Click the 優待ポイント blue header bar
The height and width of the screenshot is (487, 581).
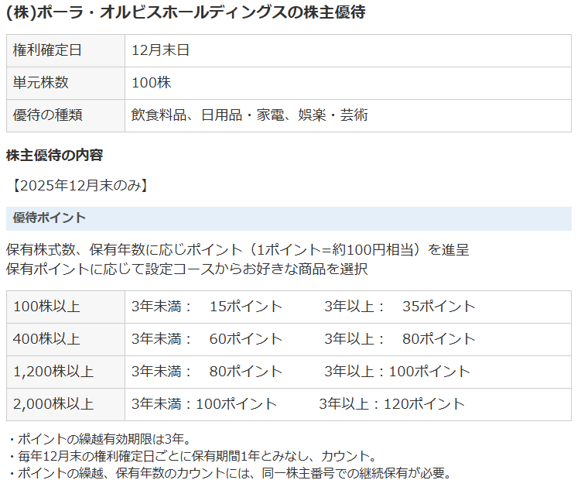289,218
